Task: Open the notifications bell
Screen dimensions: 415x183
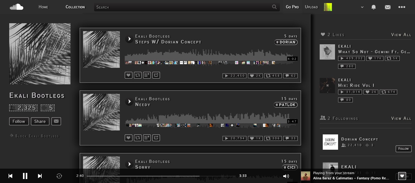Action: (374, 7)
